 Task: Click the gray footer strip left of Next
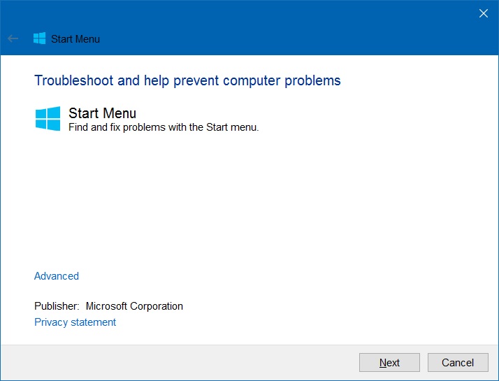click(x=175, y=362)
